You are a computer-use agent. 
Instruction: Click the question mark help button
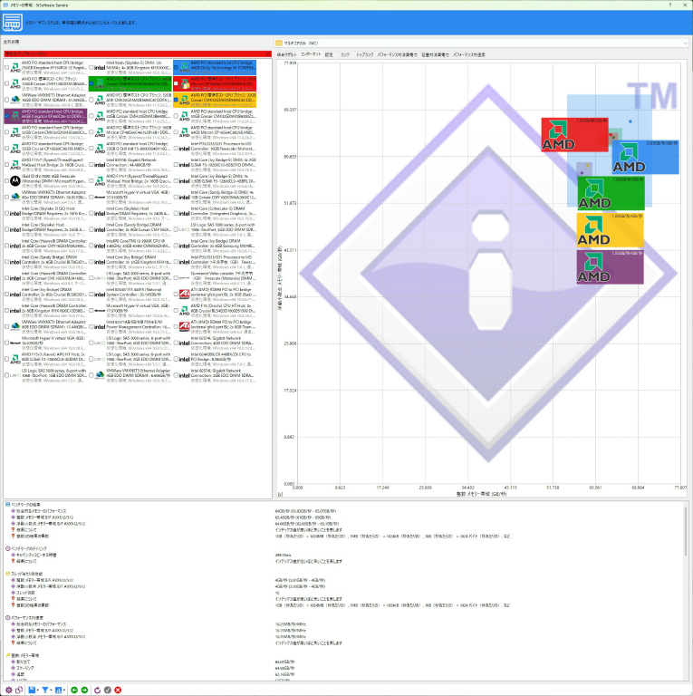(670, 5)
